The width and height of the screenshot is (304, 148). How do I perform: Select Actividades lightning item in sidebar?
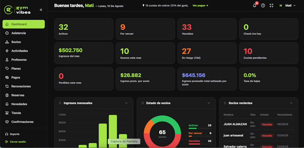click(24, 51)
